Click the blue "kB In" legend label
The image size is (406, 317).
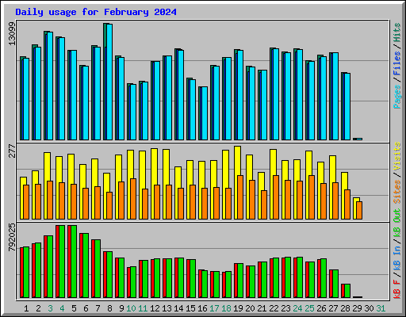point(397,258)
